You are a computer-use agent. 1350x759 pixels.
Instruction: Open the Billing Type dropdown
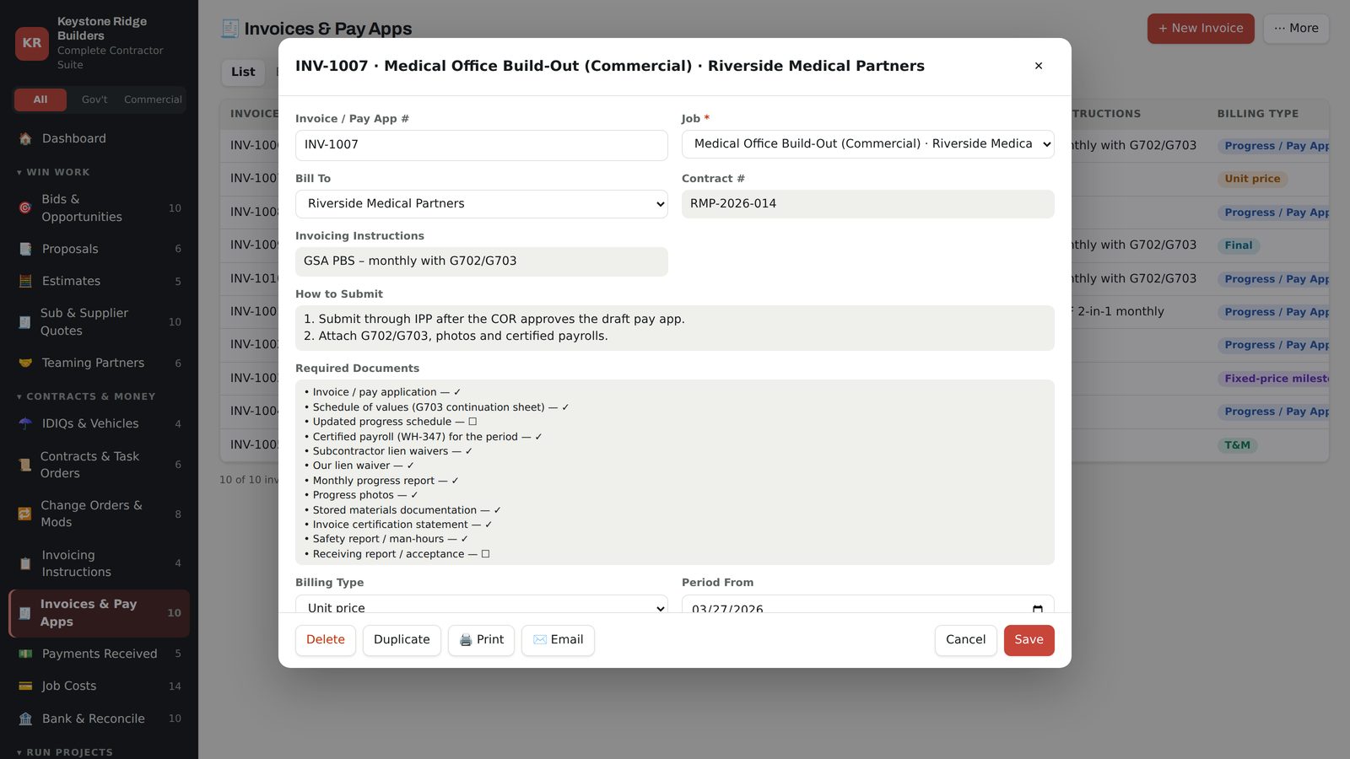[x=481, y=605]
